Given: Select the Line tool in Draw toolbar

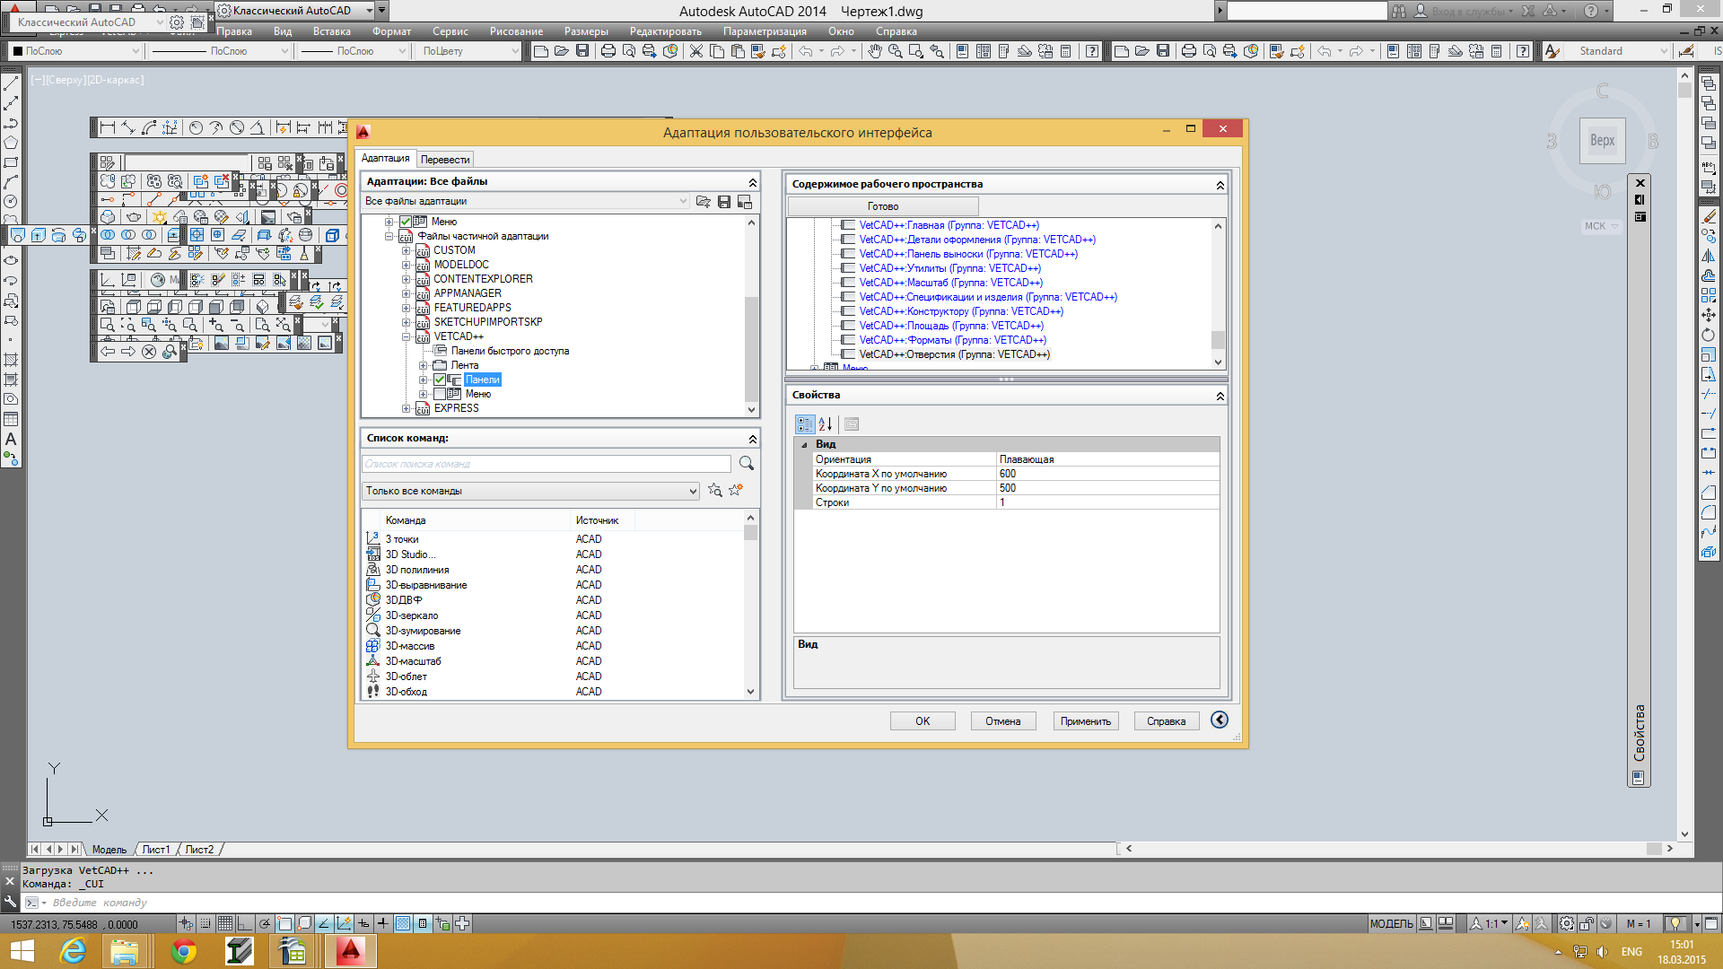Looking at the screenshot, I should (11, 83).
